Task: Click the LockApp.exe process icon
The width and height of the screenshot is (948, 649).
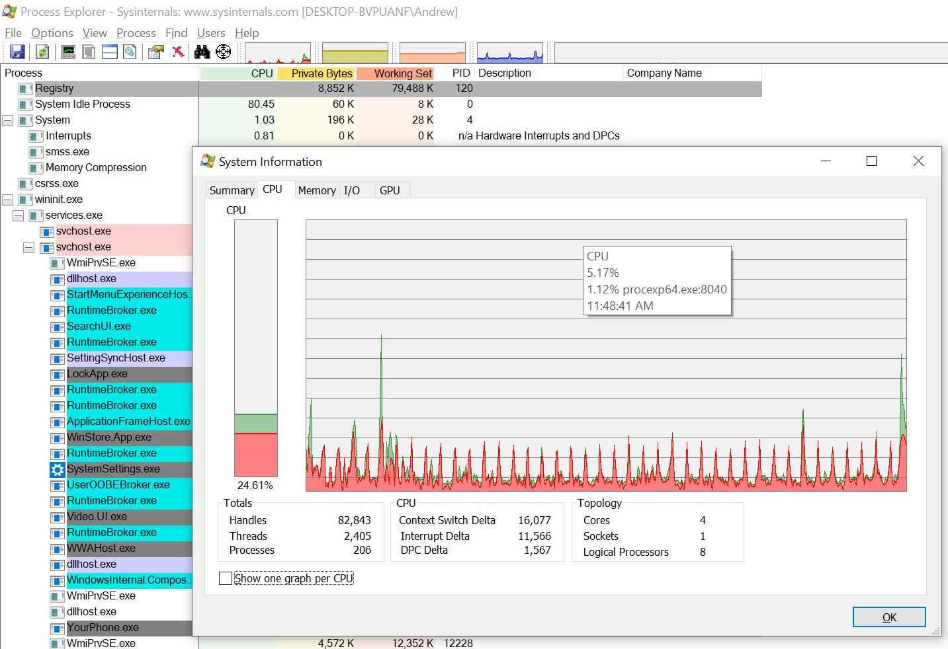Action: [x=58, y=374]
